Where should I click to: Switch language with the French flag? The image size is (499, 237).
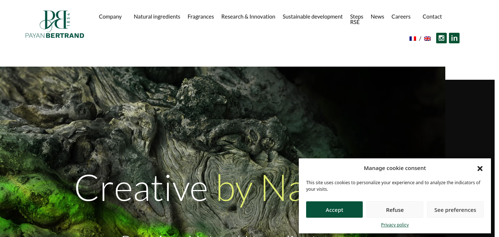click(x=413, y=39)
